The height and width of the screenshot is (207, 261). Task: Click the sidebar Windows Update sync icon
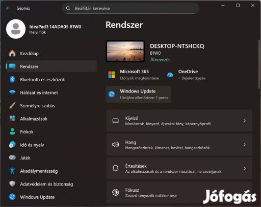(12, 197)
